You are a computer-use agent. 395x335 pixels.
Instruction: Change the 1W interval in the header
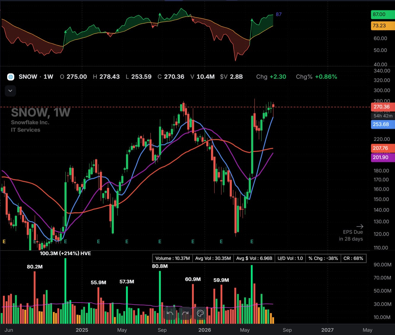[48, 77]
